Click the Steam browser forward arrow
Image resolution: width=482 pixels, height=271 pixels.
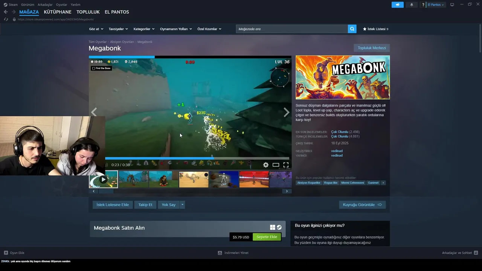tap(14, 12)
